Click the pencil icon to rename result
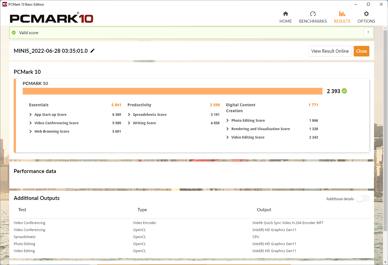 (92, 51)
